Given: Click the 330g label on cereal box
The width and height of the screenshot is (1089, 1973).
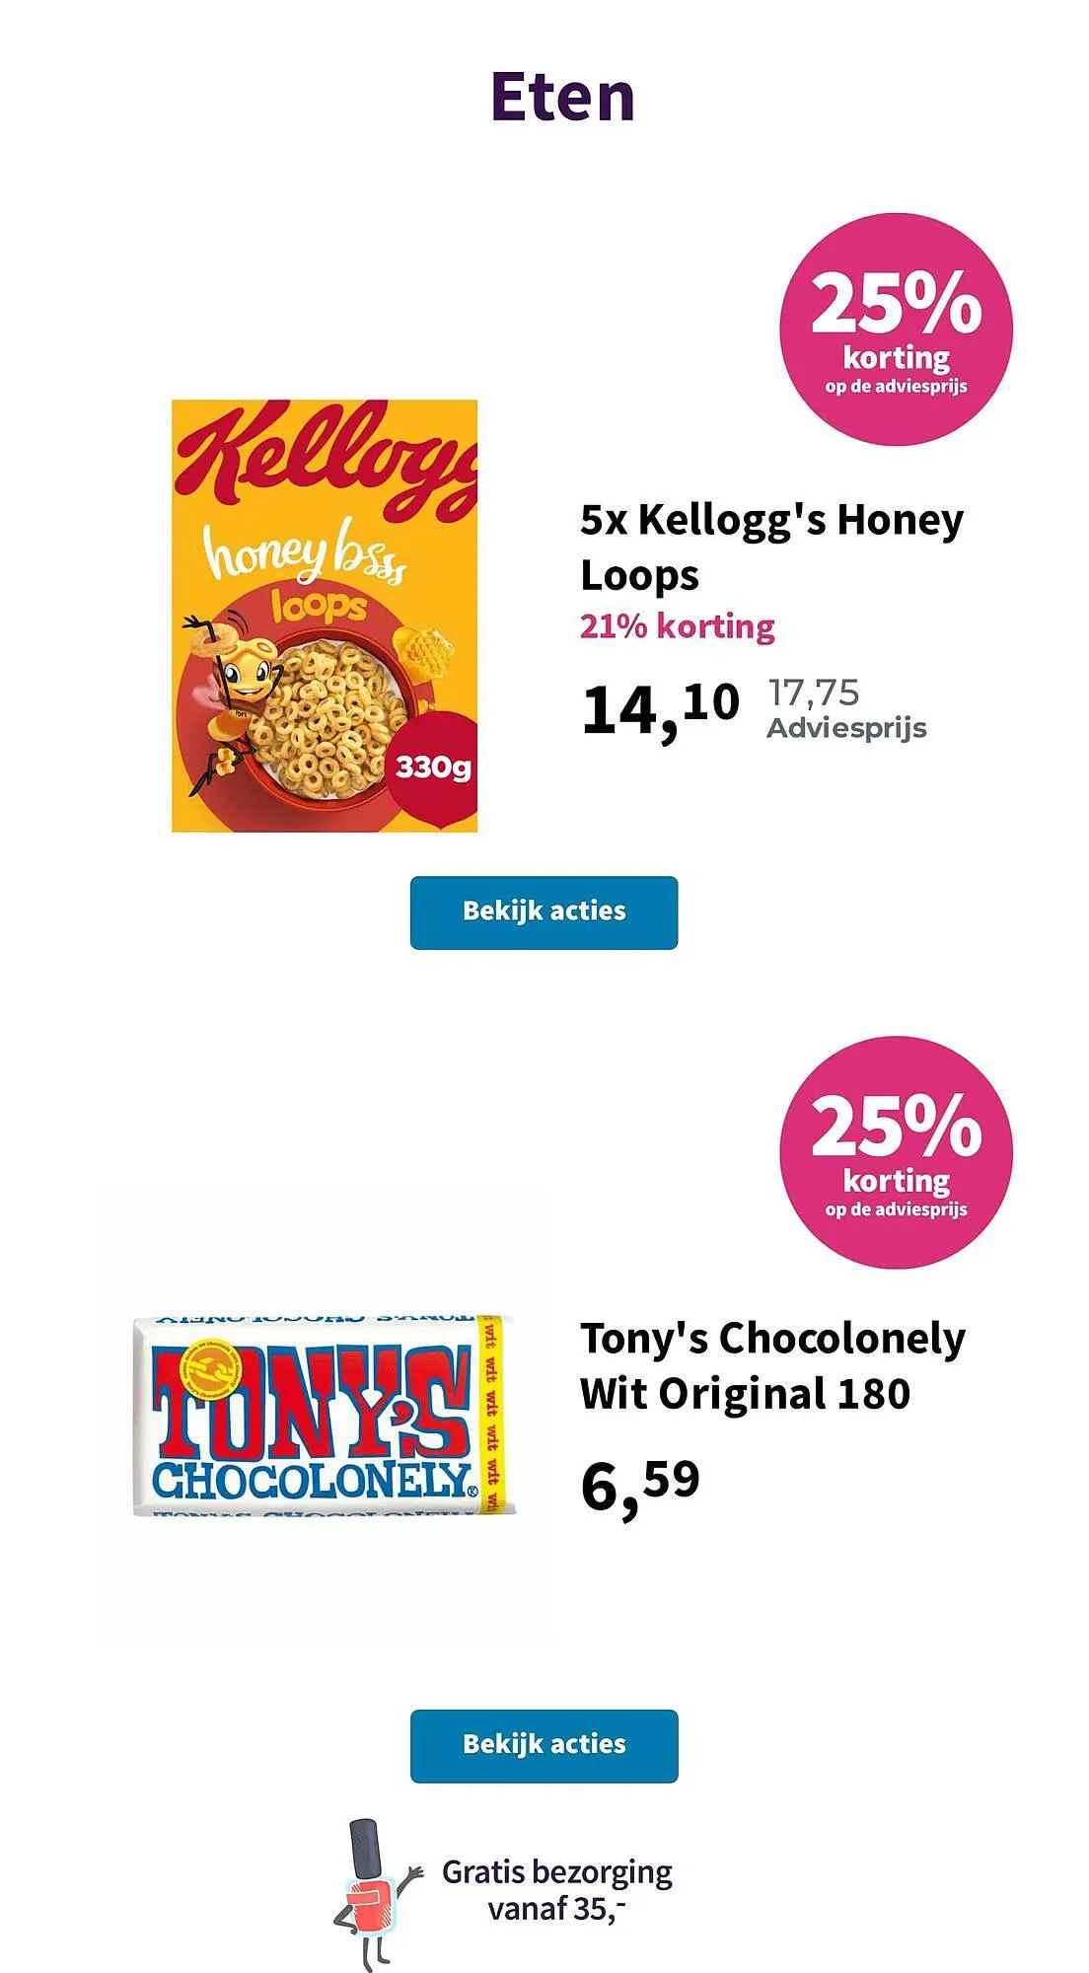Looking at the screenshot, I should click(x=434, y=767).
